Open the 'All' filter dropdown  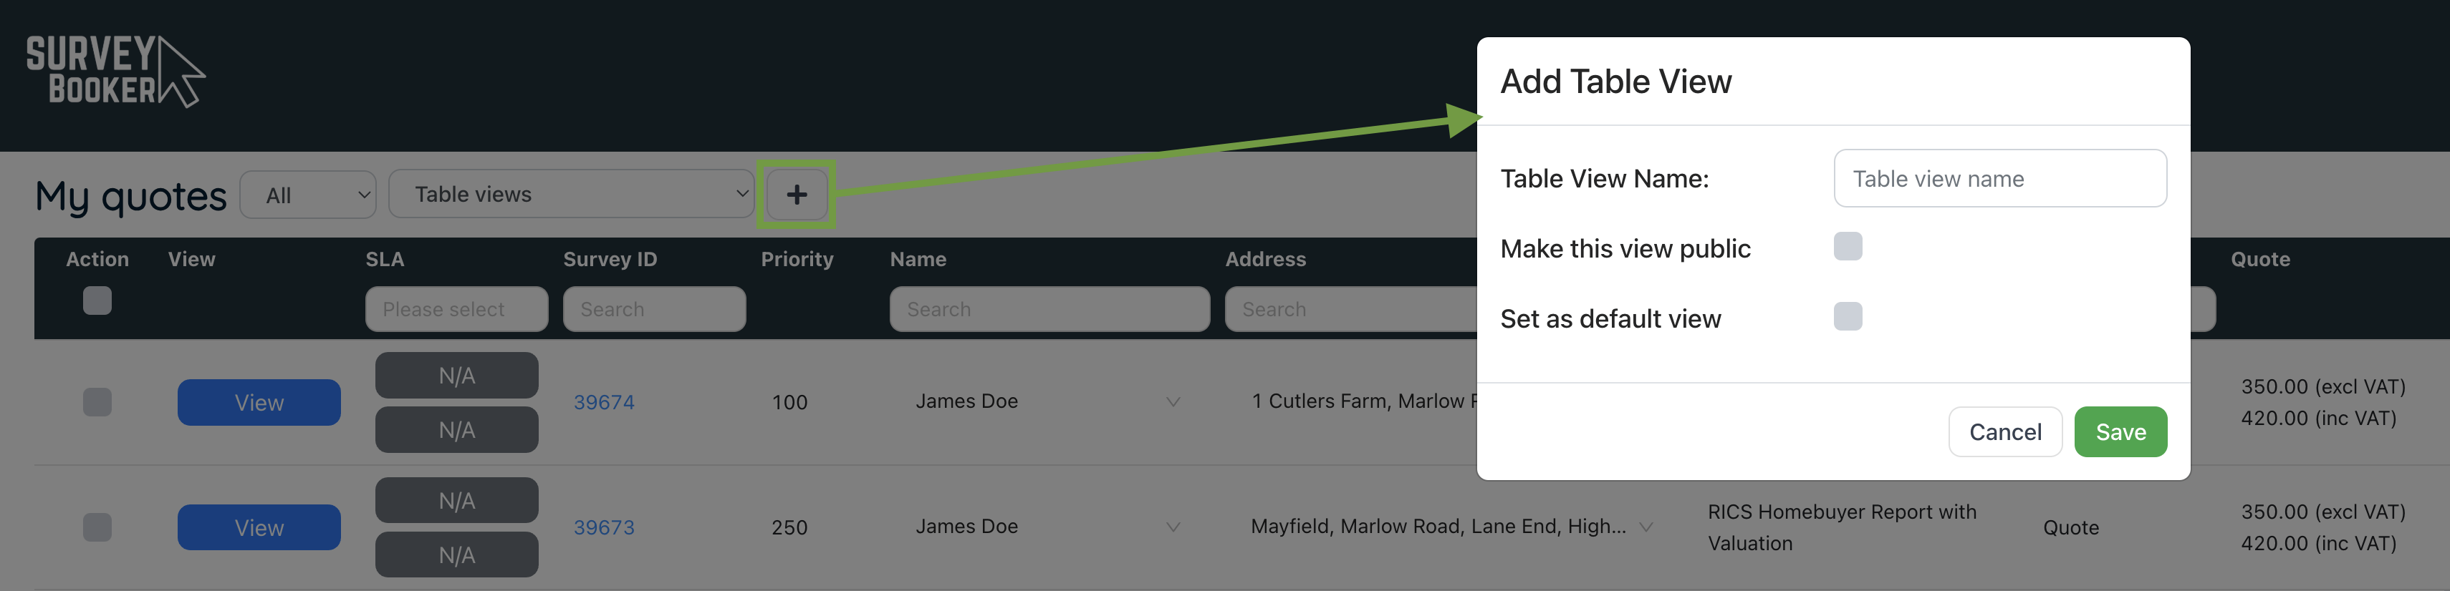[x=308, y=195]
